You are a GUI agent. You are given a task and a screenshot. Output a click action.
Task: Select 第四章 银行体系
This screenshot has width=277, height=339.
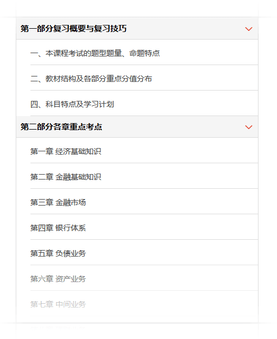[x=144, y=228]
